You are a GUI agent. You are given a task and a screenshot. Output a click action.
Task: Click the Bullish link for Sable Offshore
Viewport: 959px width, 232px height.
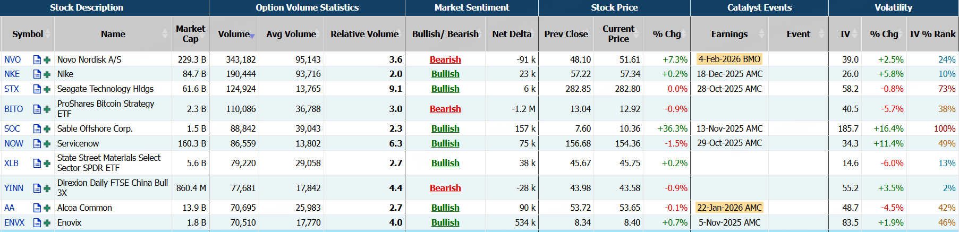click(445, 129)
